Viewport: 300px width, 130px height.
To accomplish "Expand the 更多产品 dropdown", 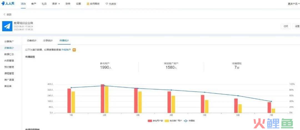I will click(x=294, y=4).
